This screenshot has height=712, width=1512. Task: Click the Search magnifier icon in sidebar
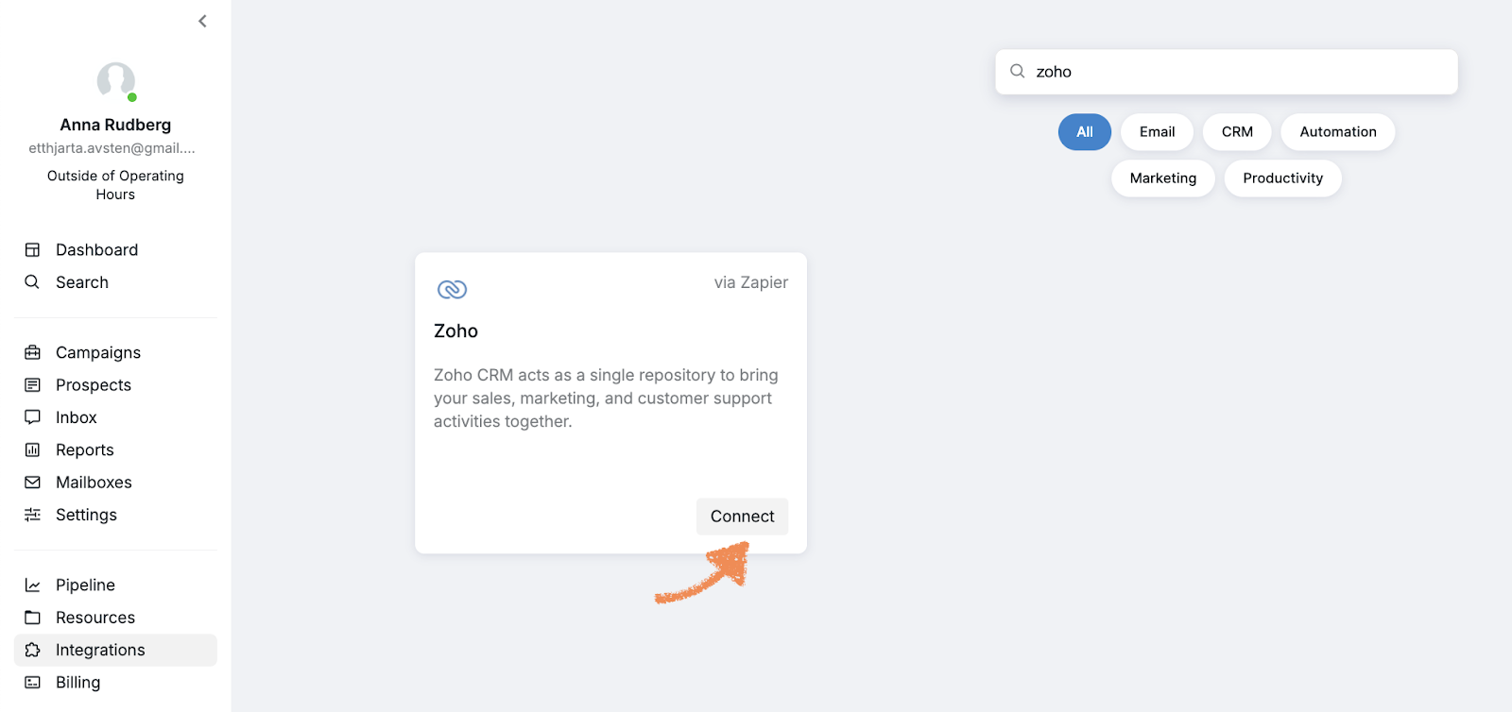click(32, 282)
